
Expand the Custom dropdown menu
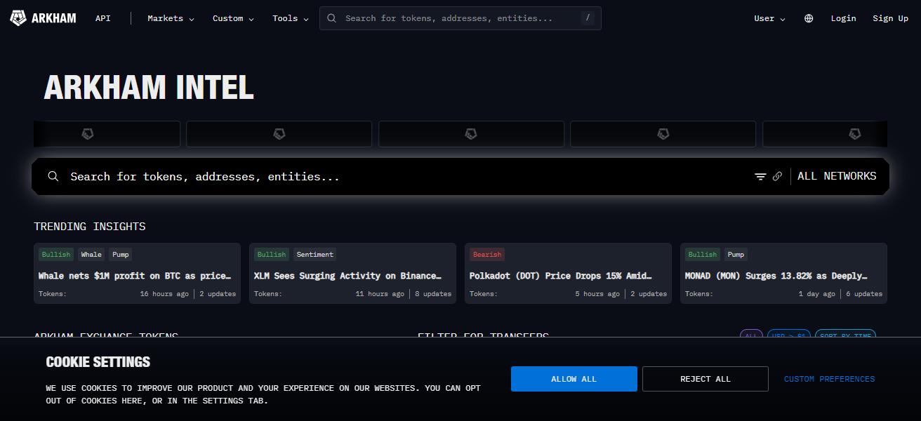pyautogui.click(x=233, y=18)
